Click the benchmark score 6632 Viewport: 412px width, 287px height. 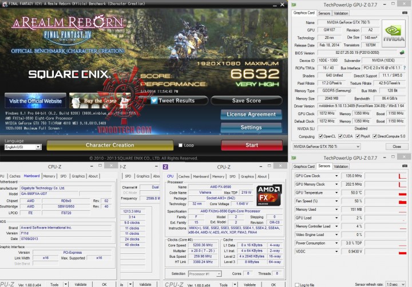(255, 74)
